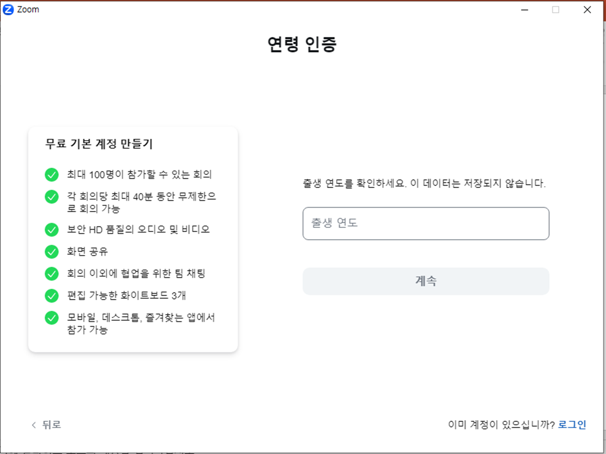Click text 회의 이외에 협업을 위한 팀 채팅
The height and width of the screenshot is (454, 606).
coord(136,273)
